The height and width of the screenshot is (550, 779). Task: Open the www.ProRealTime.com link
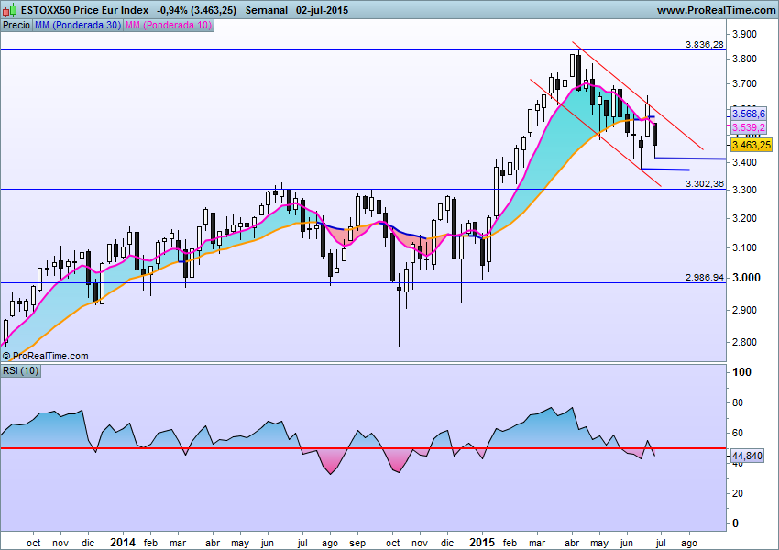(x=716, y=9)
